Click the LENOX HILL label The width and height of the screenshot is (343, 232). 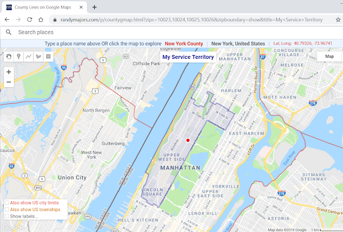coord(203,213)
